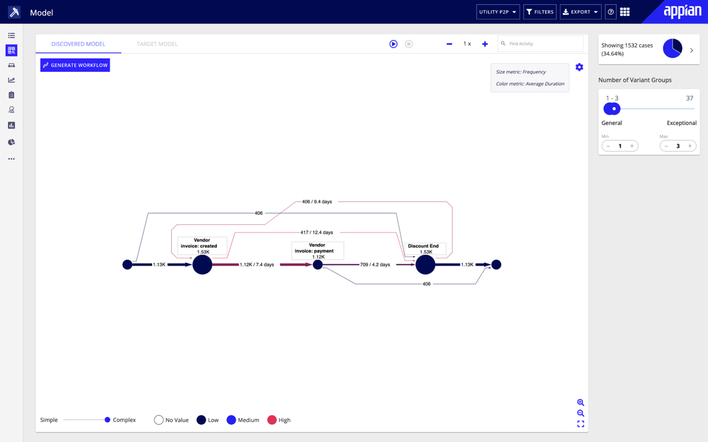Click the zoom out magnifier icon
This screenshot has height=442, width=708.
(581, 413)
